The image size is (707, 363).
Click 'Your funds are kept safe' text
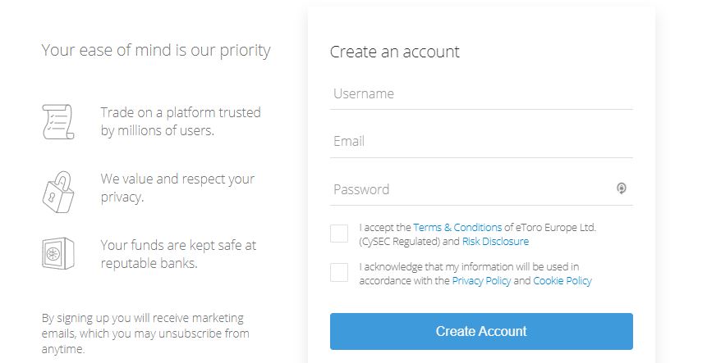[x=178, y=254]
